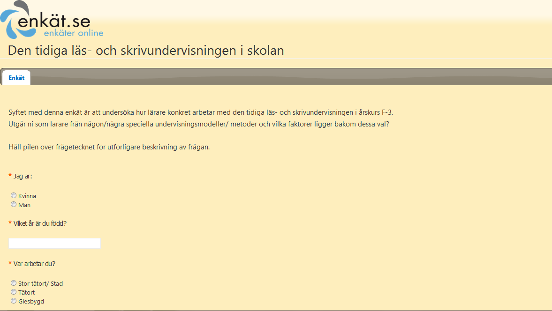
Task: Click the birth year input field
Action: 54,243
